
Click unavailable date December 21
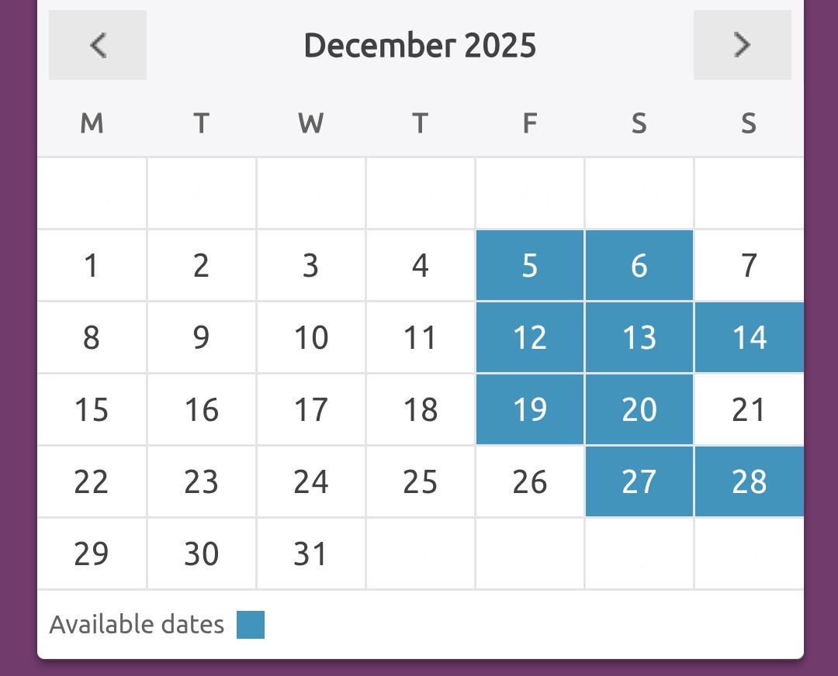(749, 409)
